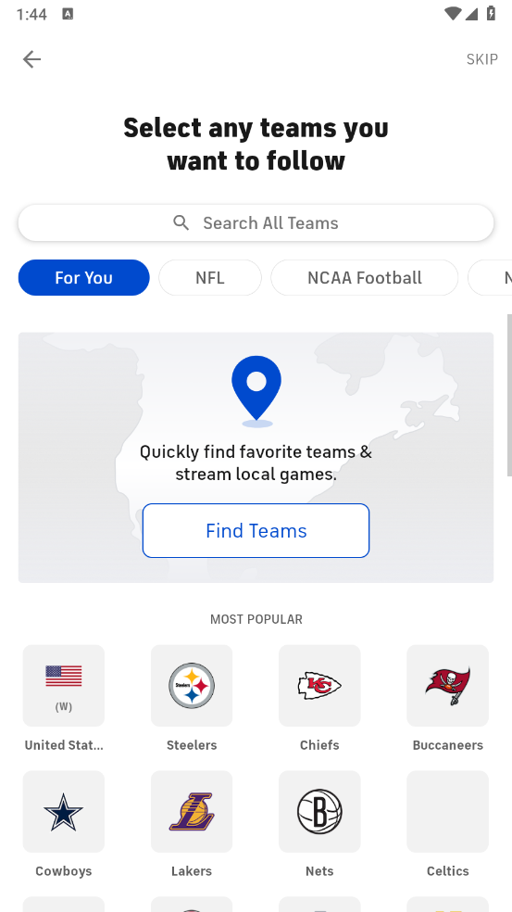This screenshot has height=912, width=512.
Task: Select the empty Celtics tile
Action: pos(447,811)
